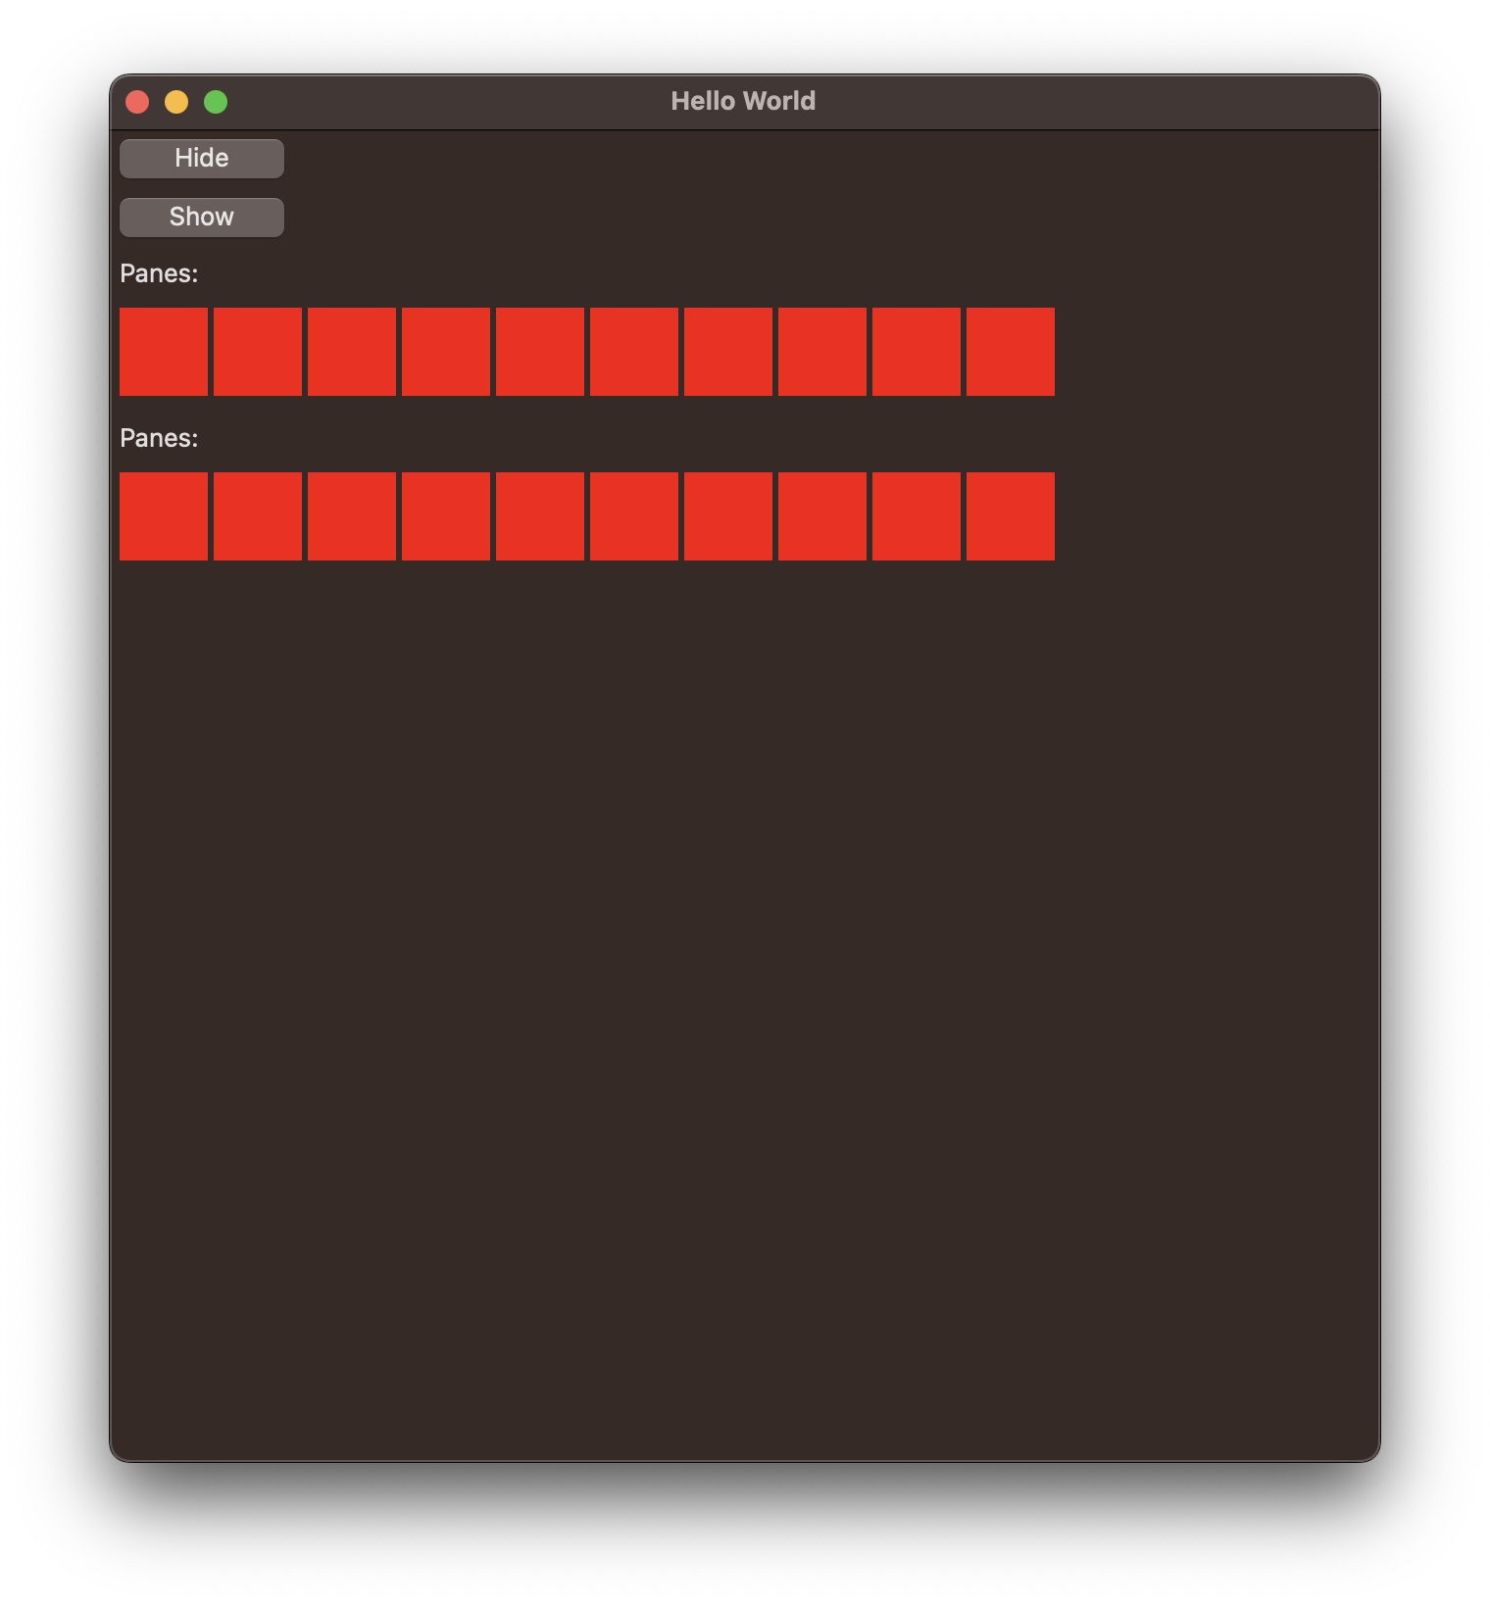Maximize the window using the green button
The height and width of the screenshot is (1607, 1490).
pos(216,102)
